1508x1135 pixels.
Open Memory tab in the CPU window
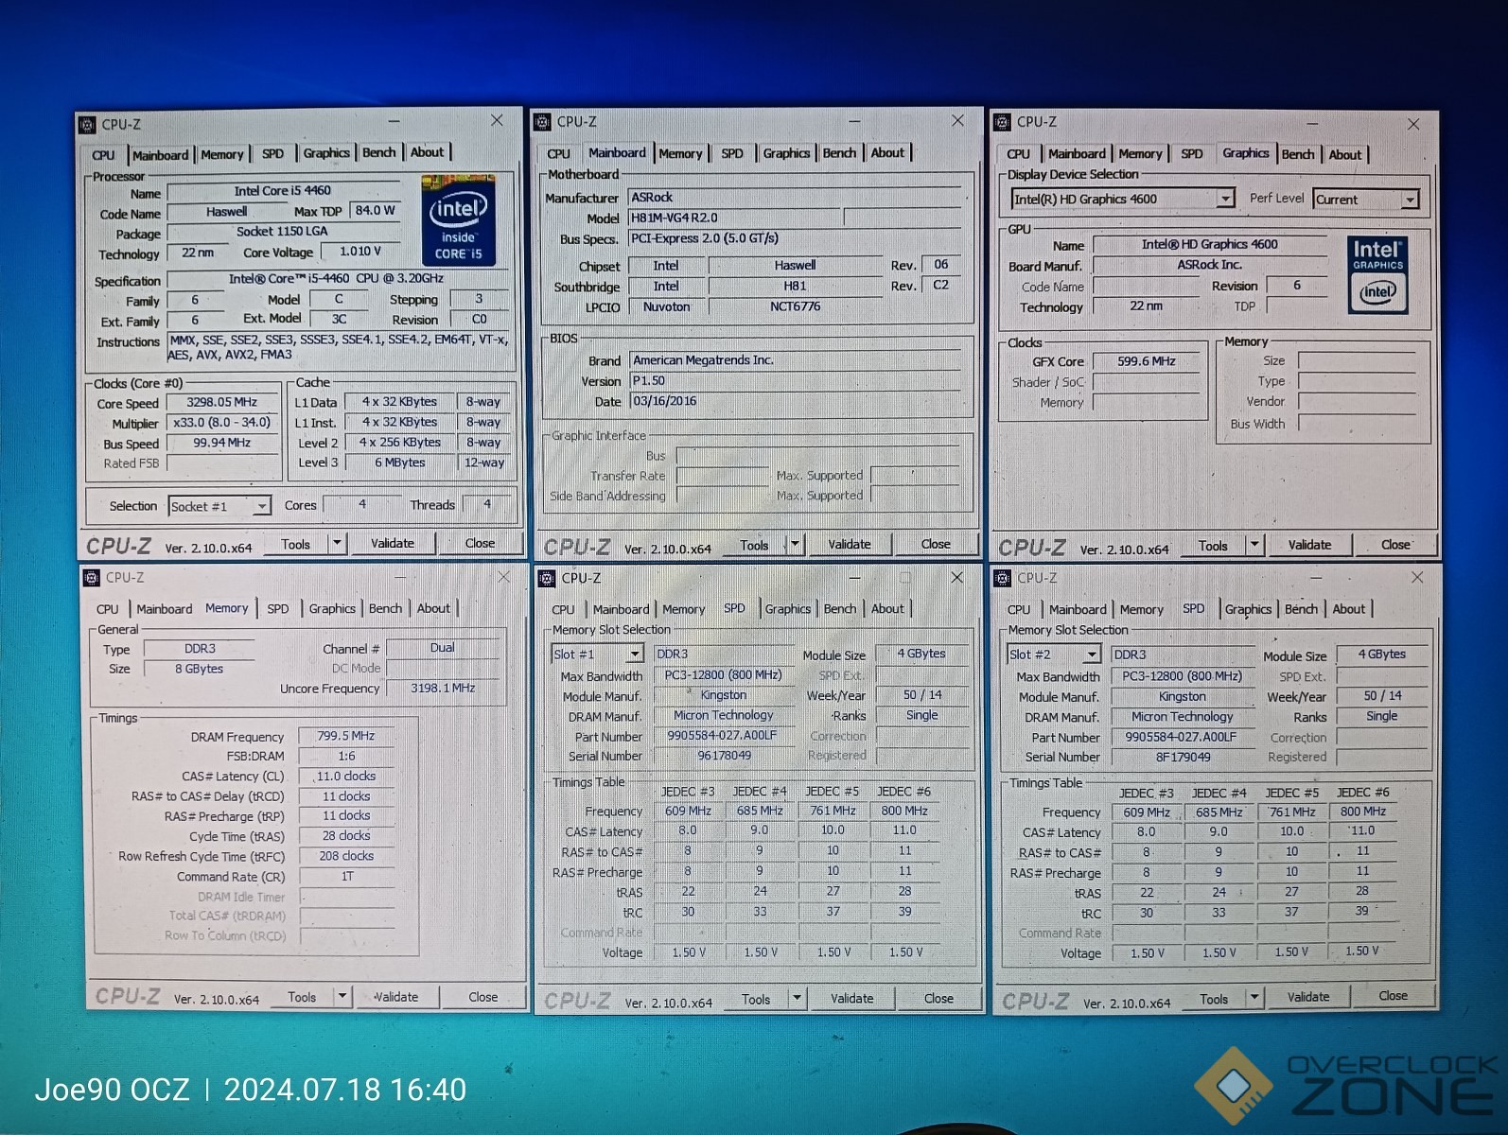coord(222,154)
